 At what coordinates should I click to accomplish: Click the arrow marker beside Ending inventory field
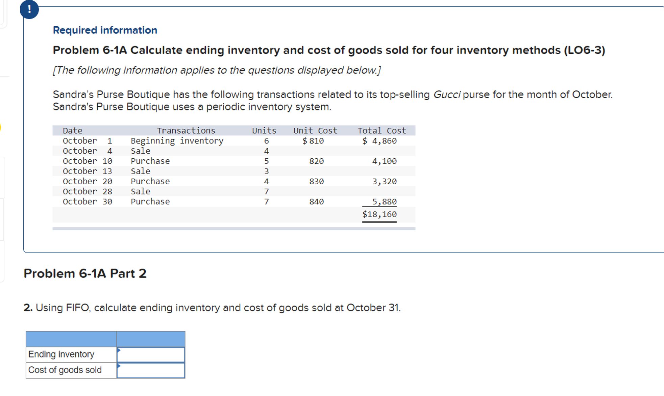coord(119,350)
